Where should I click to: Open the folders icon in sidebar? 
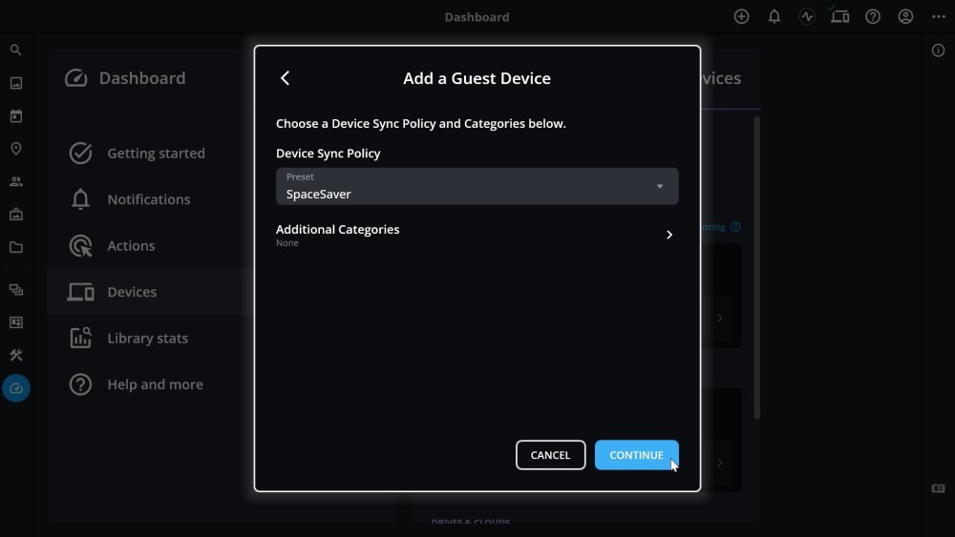coord(15,247)
